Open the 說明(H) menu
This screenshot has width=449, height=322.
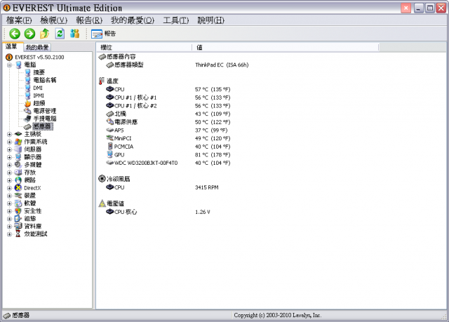coord(210,20)
